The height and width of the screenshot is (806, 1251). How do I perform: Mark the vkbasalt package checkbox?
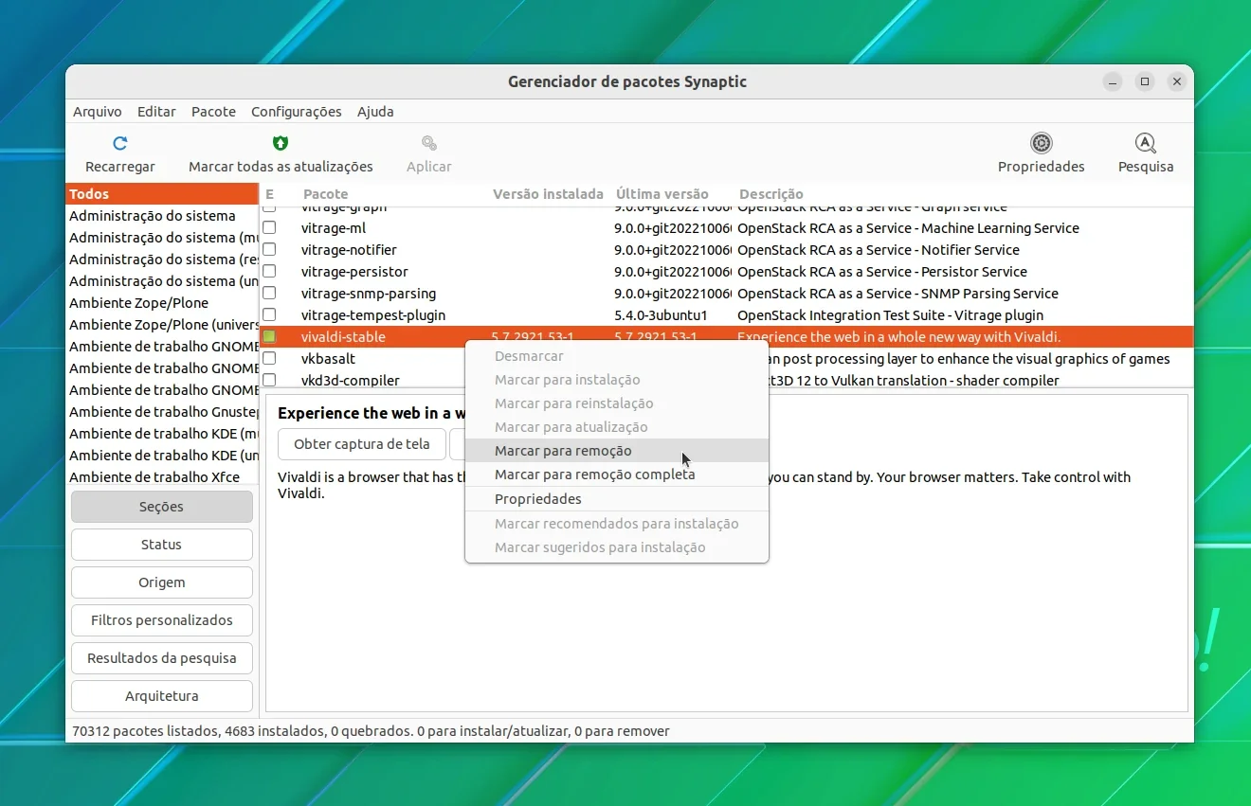[269, 358]
